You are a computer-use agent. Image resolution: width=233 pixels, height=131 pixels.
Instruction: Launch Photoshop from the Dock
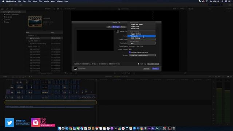pos(157,128)
